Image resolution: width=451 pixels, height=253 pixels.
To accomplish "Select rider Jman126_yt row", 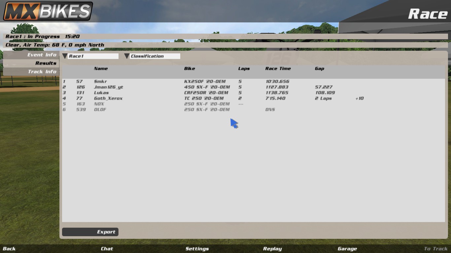I will 254,87.
